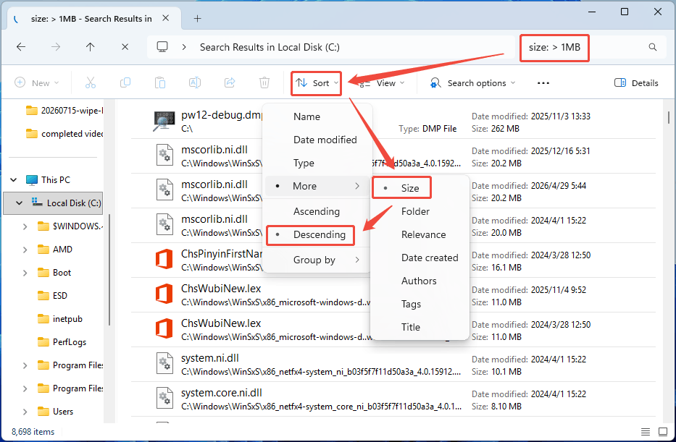Expand the AMD folder in tree
676x442 pixels.
(25, 250)
